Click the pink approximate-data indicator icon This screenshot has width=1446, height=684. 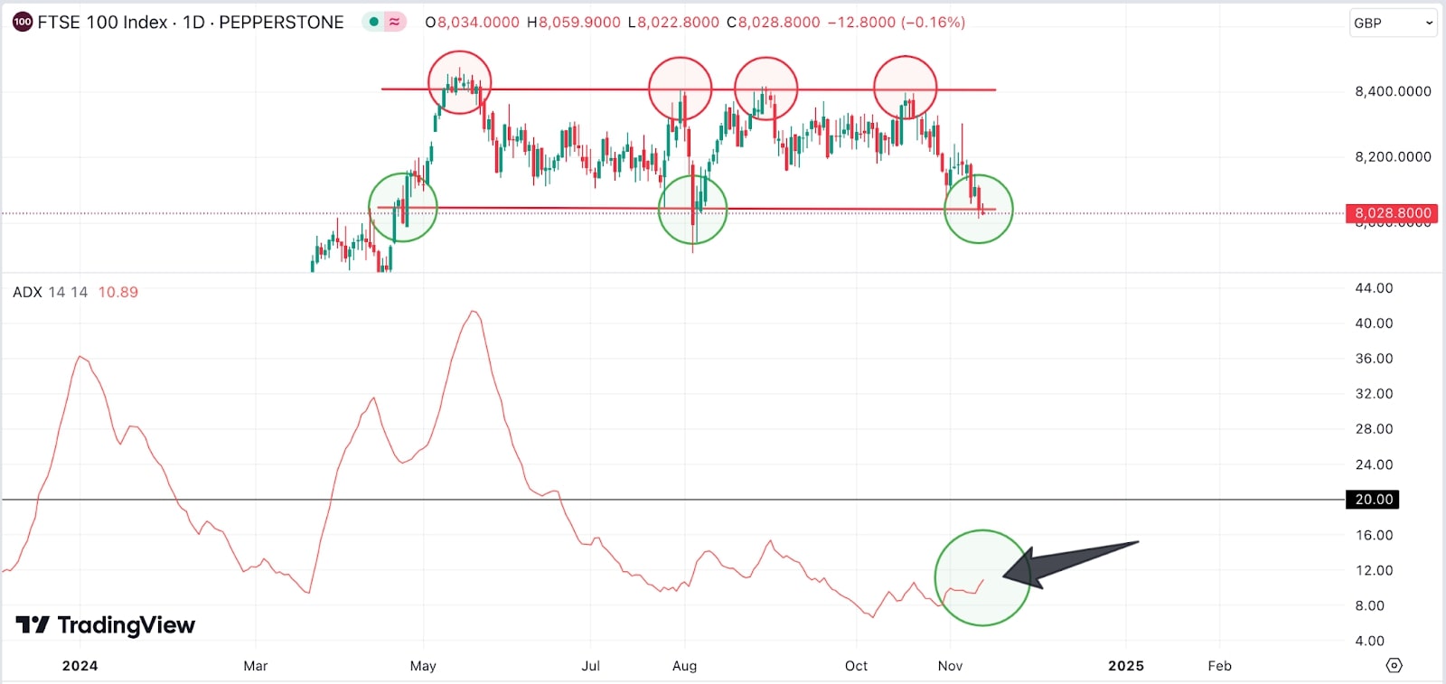(395, 22)
